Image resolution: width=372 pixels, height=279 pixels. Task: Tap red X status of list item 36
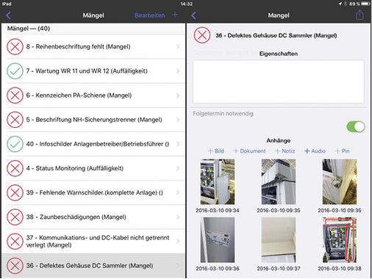coord(15,266)
